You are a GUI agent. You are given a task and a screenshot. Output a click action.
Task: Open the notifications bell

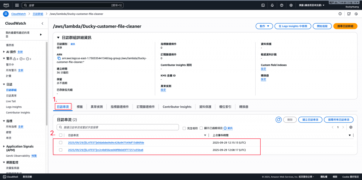(273, 5)
